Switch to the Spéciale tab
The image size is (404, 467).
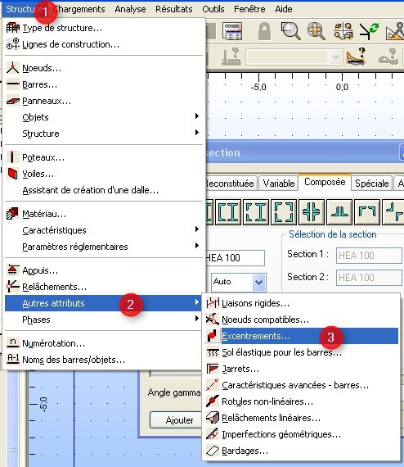pos(371,184)
